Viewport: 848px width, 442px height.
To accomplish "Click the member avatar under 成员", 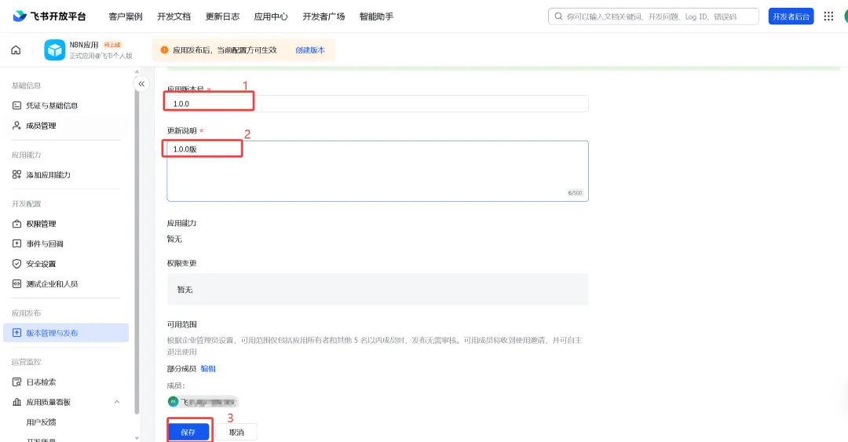I will pyautogui.click(x=173, y=401).
